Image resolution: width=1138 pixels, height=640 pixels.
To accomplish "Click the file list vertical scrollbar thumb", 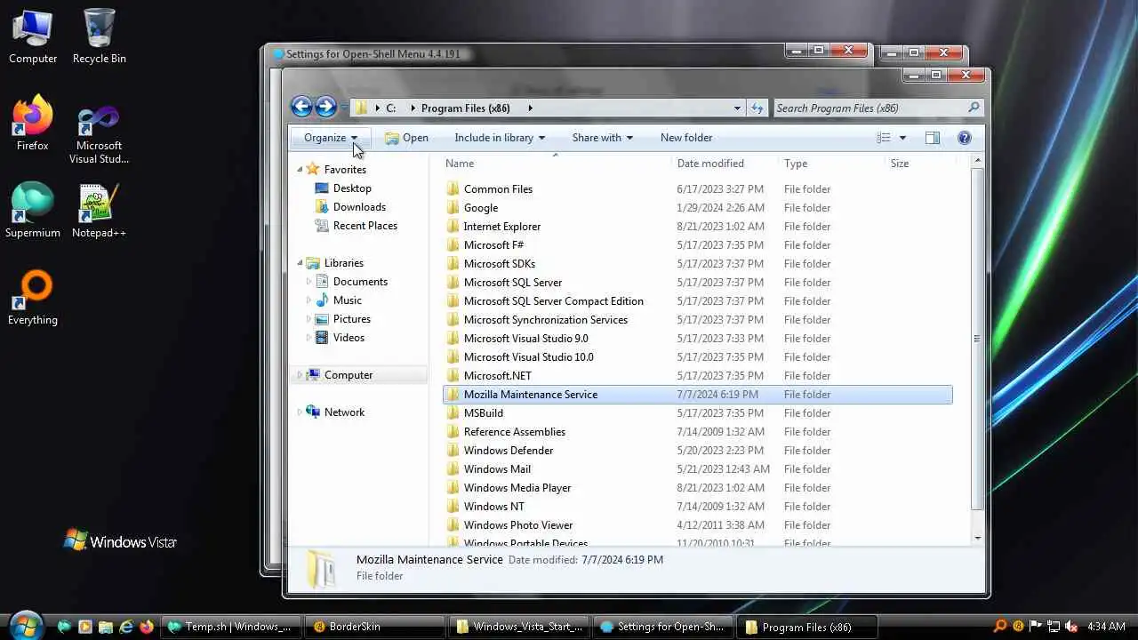I will coord(977,339).
